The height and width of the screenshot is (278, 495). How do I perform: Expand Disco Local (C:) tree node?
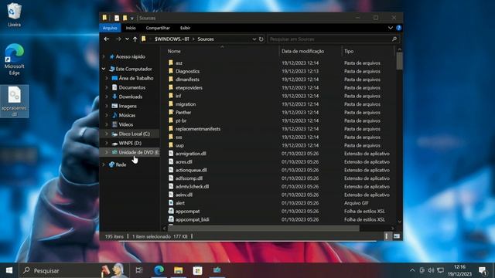coord(107,134)
